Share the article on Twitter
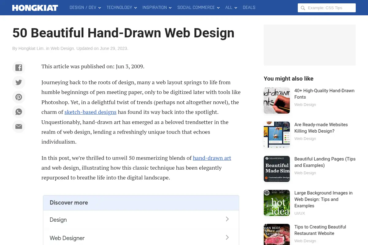 (19, 82)
